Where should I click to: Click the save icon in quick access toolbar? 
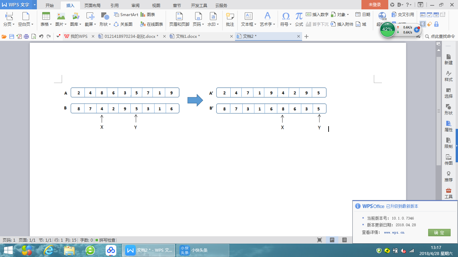coord(12,36)
